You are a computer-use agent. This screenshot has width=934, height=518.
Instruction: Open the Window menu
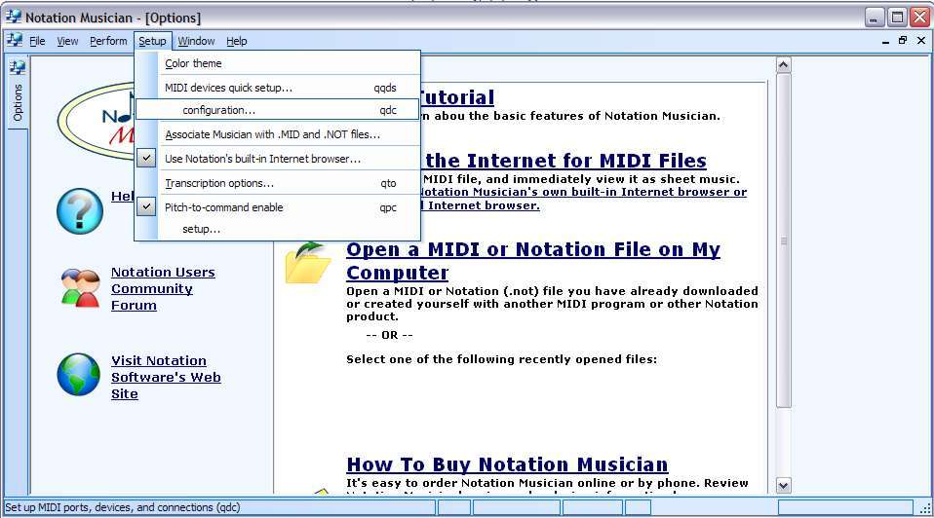(x=196, y=41)
